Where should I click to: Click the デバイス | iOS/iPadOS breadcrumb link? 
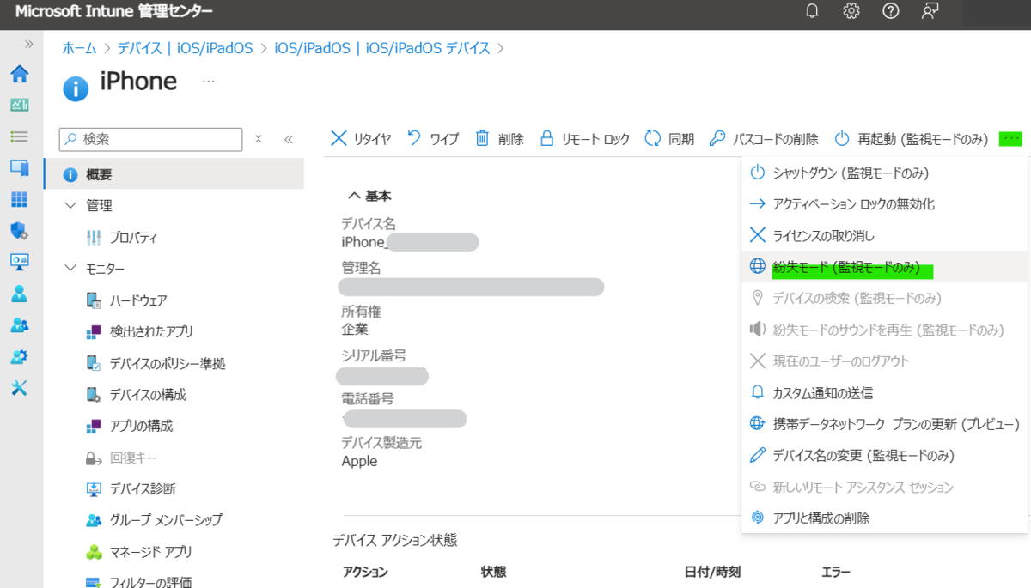tap(186, 49)
